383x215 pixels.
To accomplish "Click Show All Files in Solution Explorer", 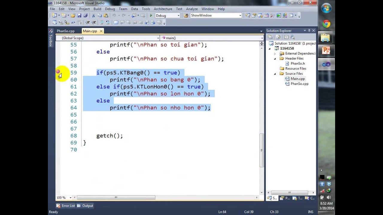I will point(278,37).
